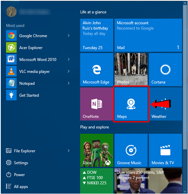The image size is (188, 194).
Task: Click the Settings text
Action: [21, 163]
